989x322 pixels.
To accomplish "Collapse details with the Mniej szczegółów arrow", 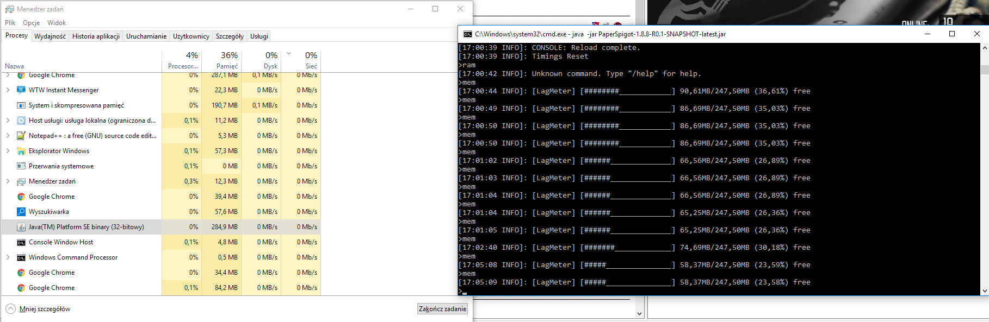I will pyautogui.click(x=11, y=309).
